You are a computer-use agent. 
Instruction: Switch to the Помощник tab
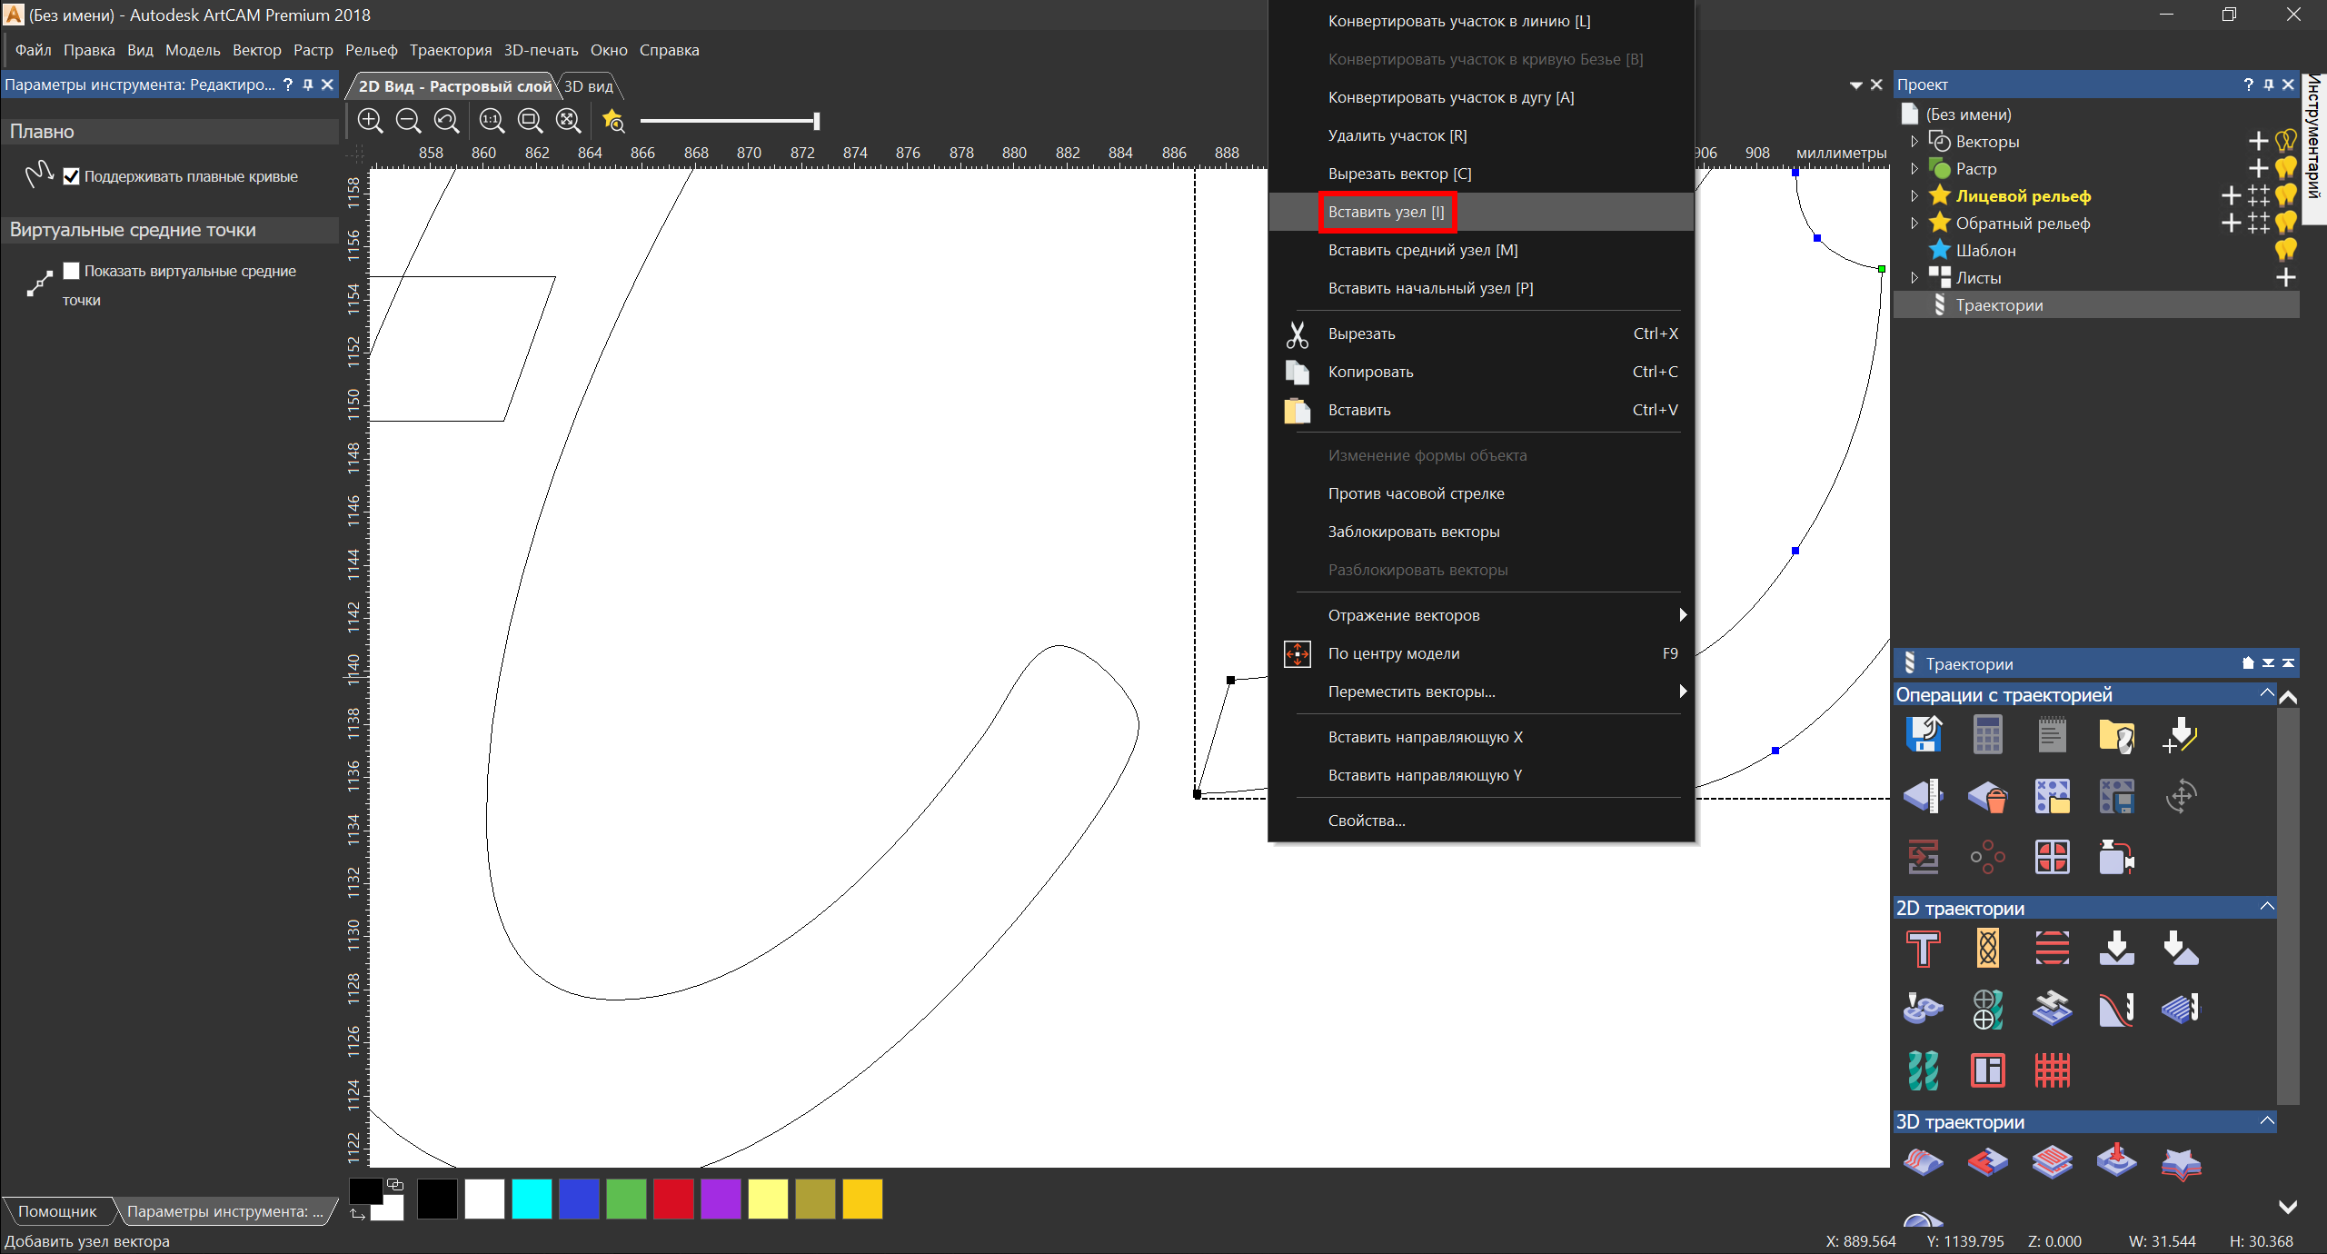click(x=57, y=1211)
